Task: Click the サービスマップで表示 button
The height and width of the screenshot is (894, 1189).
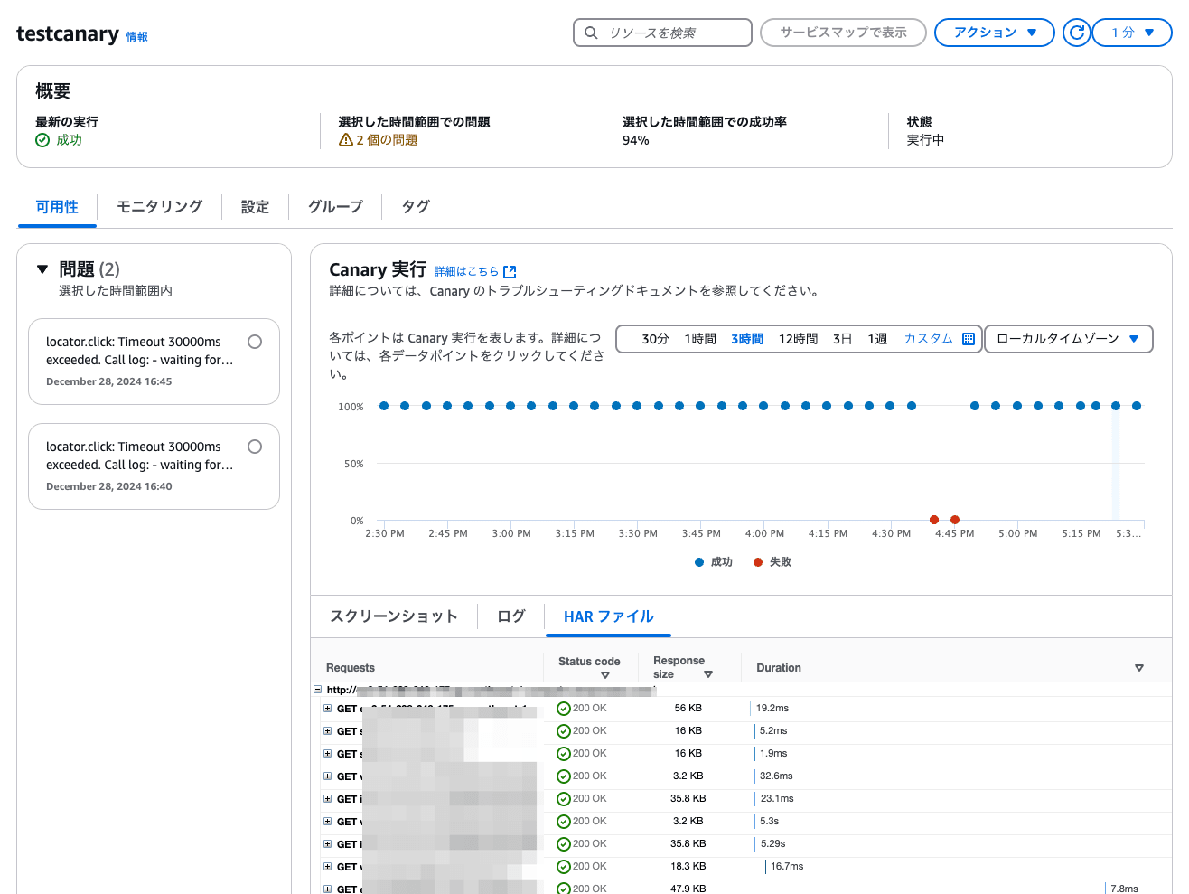Action: 843,33
